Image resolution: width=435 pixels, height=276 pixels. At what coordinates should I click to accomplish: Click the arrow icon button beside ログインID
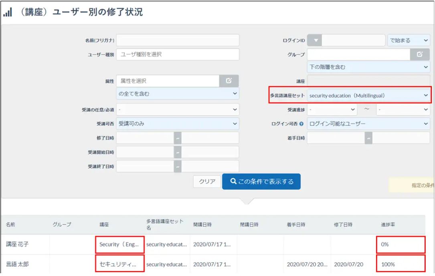click(315, 40)
